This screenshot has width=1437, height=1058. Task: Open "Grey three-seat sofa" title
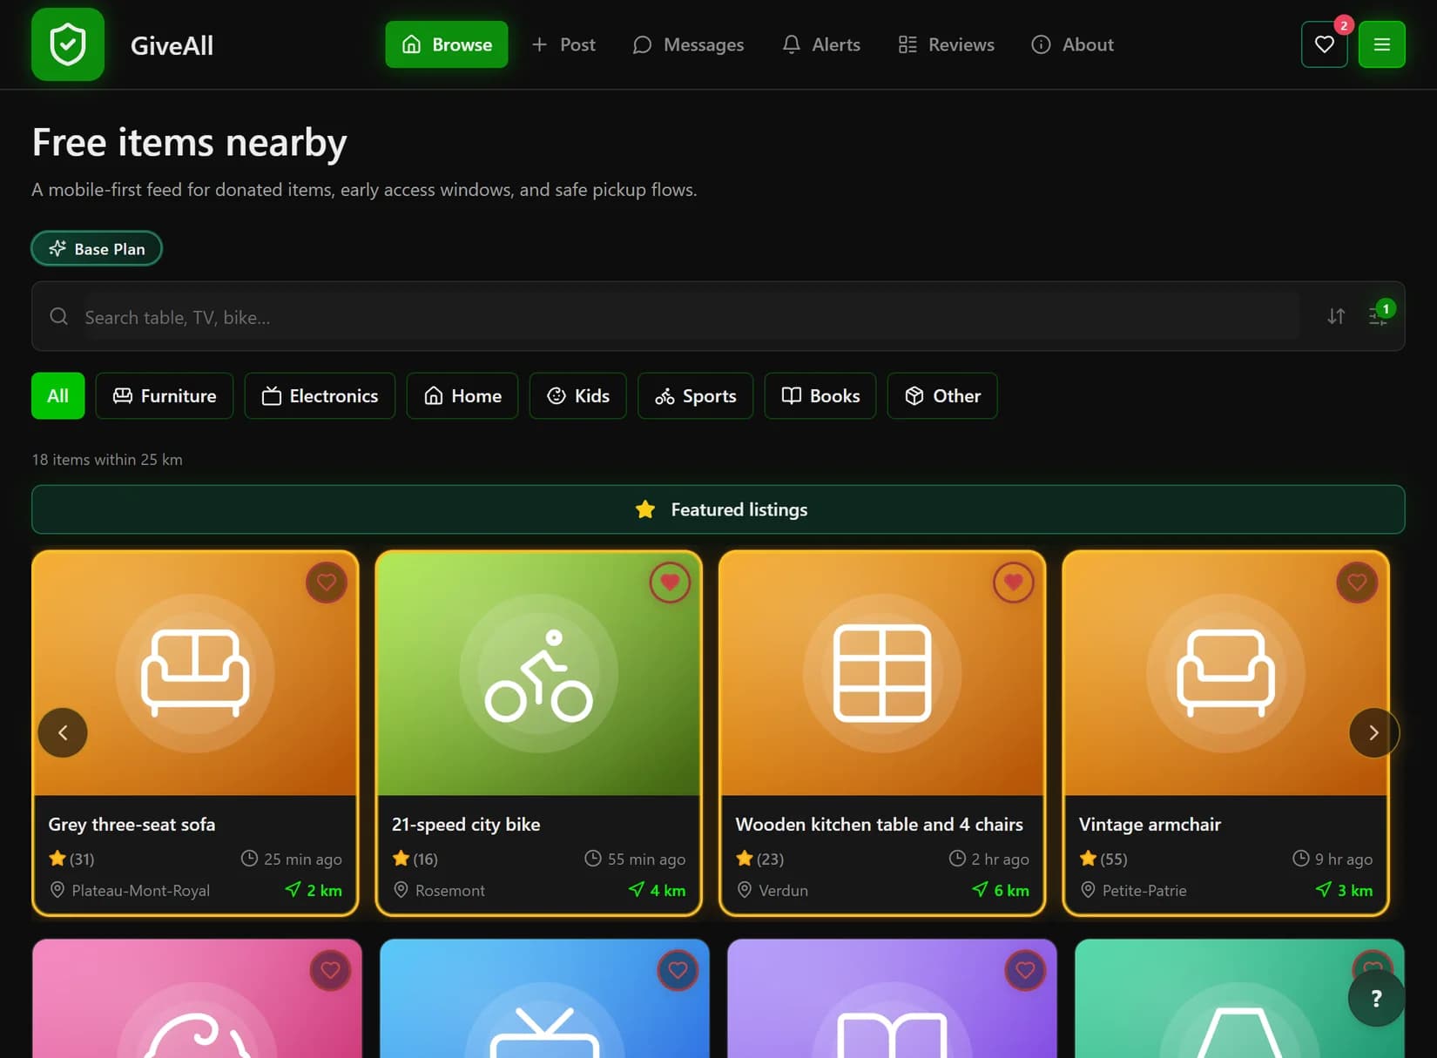coord(132,824)
